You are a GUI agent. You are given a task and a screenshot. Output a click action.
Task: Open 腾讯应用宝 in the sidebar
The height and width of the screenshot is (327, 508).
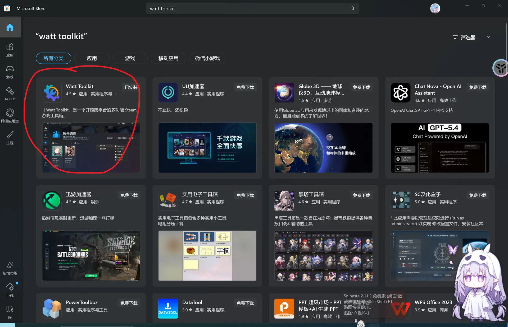click(10, 116)
